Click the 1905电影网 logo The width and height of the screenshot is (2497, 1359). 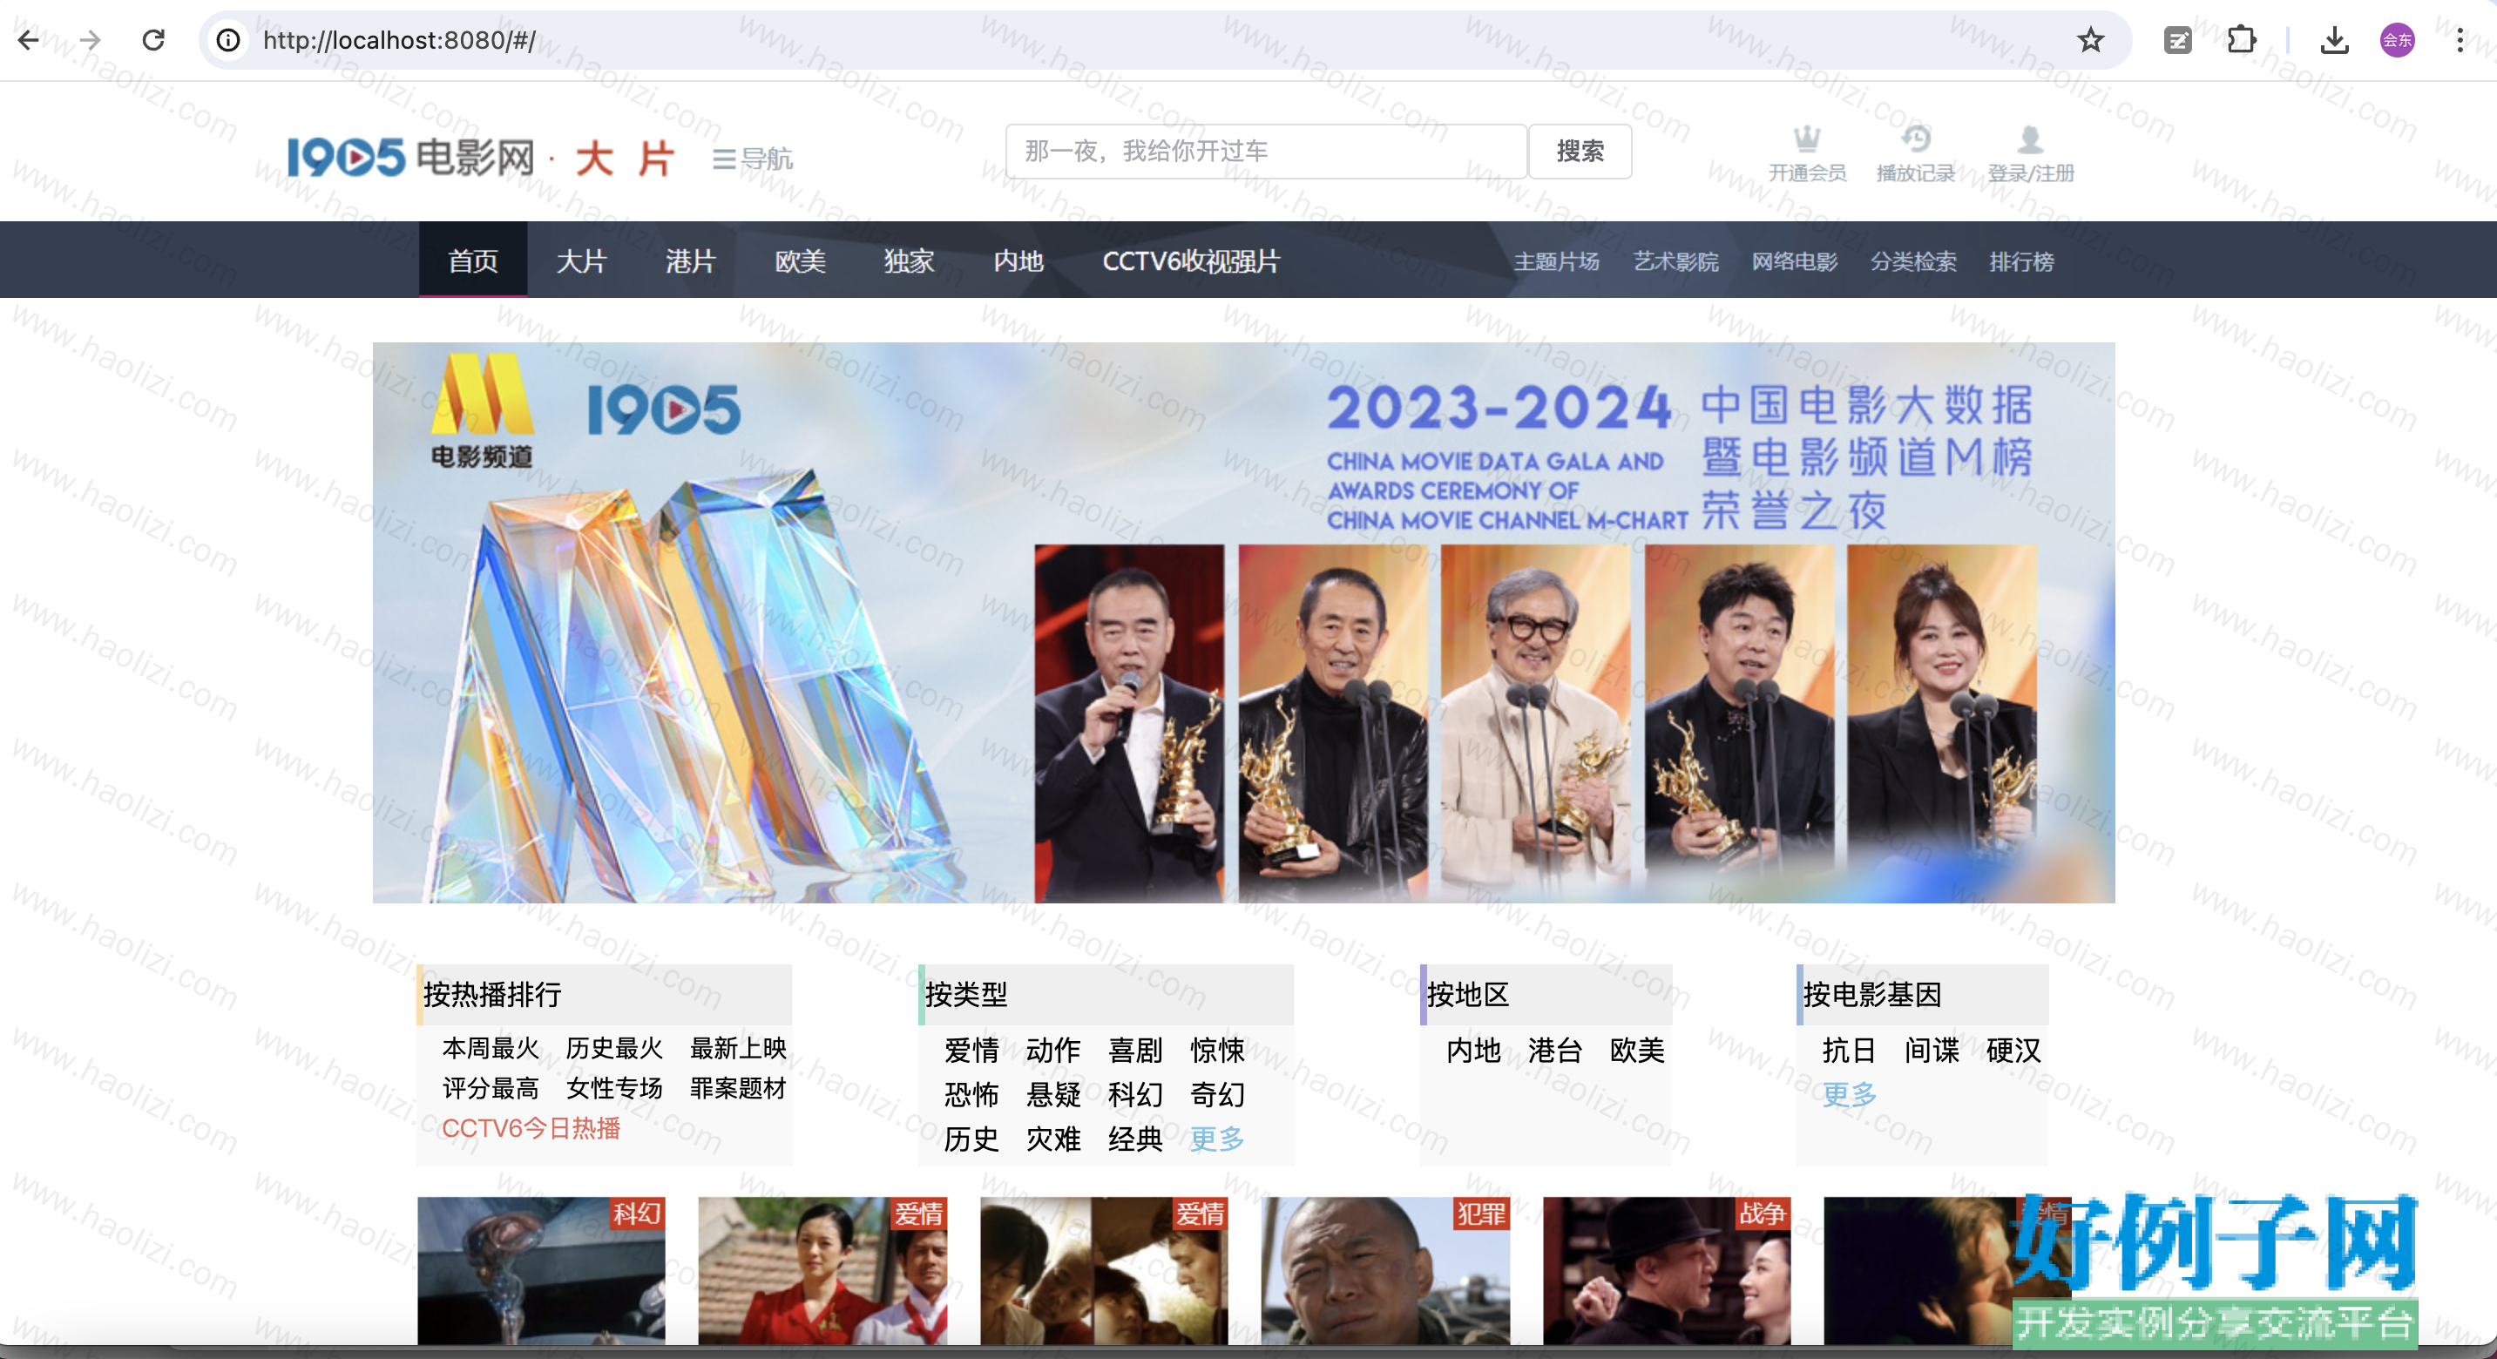tap(410, 157)
